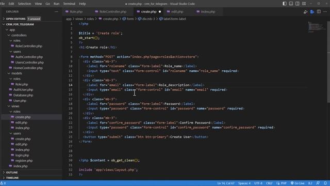This screenshot has height=186, width=330.
Task: Open the File menu
Action: pos(3,4)
